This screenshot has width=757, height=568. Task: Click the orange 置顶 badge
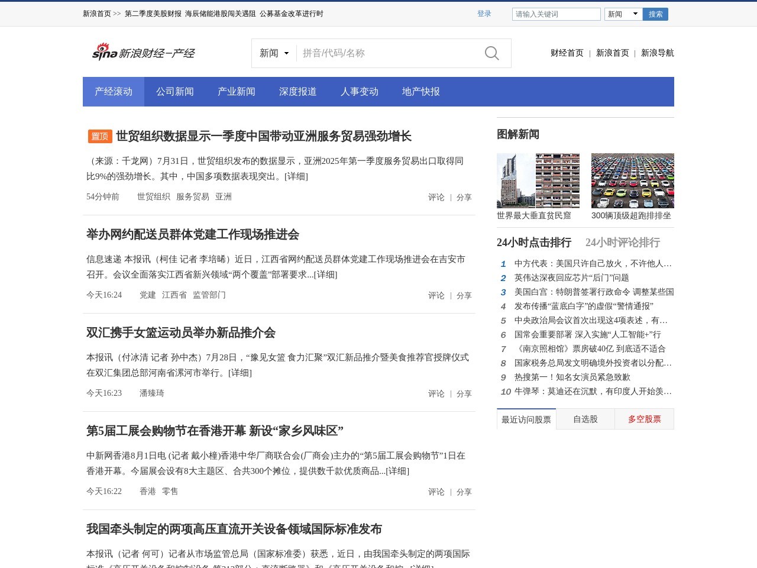[x=100, y=136]
